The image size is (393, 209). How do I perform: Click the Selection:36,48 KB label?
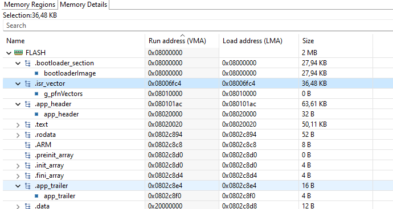[x=30, y=15]
